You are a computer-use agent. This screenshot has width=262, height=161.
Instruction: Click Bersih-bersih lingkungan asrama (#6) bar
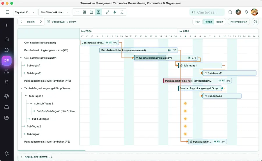[139, 50]
